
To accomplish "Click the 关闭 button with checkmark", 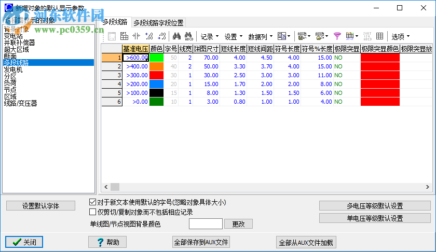I will coord(24,242).
